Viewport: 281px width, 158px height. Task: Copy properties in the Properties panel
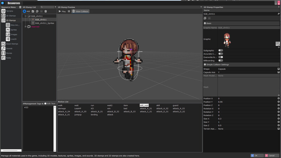[x=205, y=18]
